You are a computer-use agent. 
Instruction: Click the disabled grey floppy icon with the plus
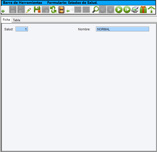pos(21,10)
